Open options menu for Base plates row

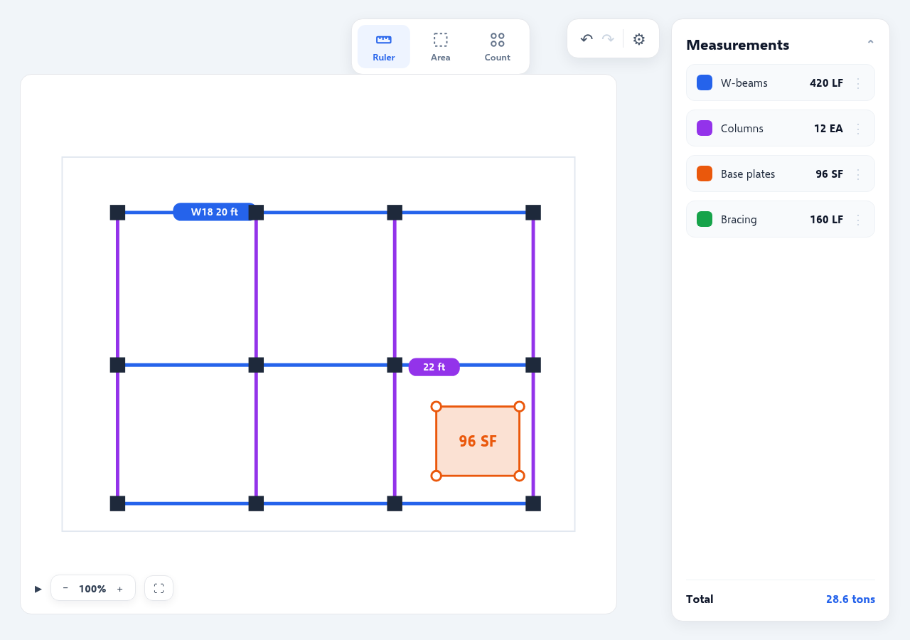pos(858,174)
